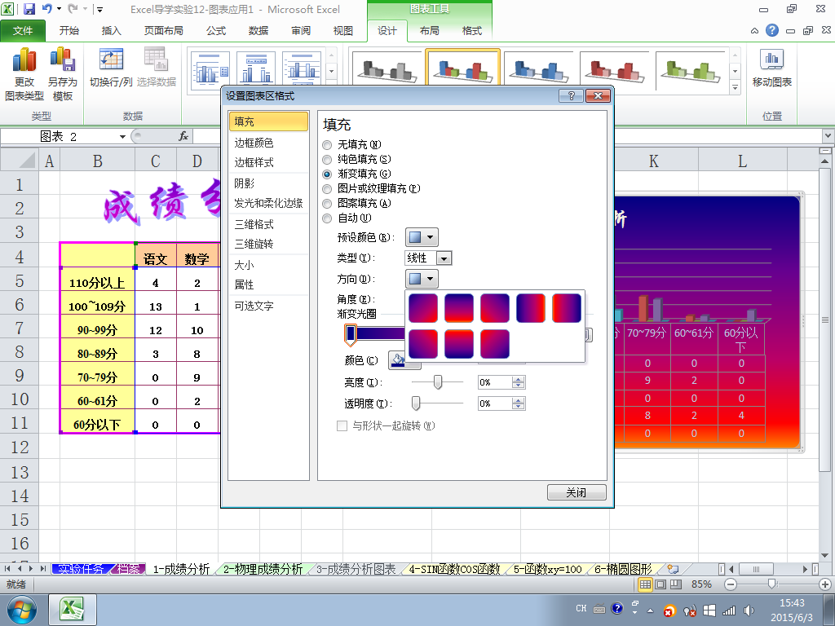
Task: Pick first gradient direction swatch in bottom row
Action: (x=423, y=344)
